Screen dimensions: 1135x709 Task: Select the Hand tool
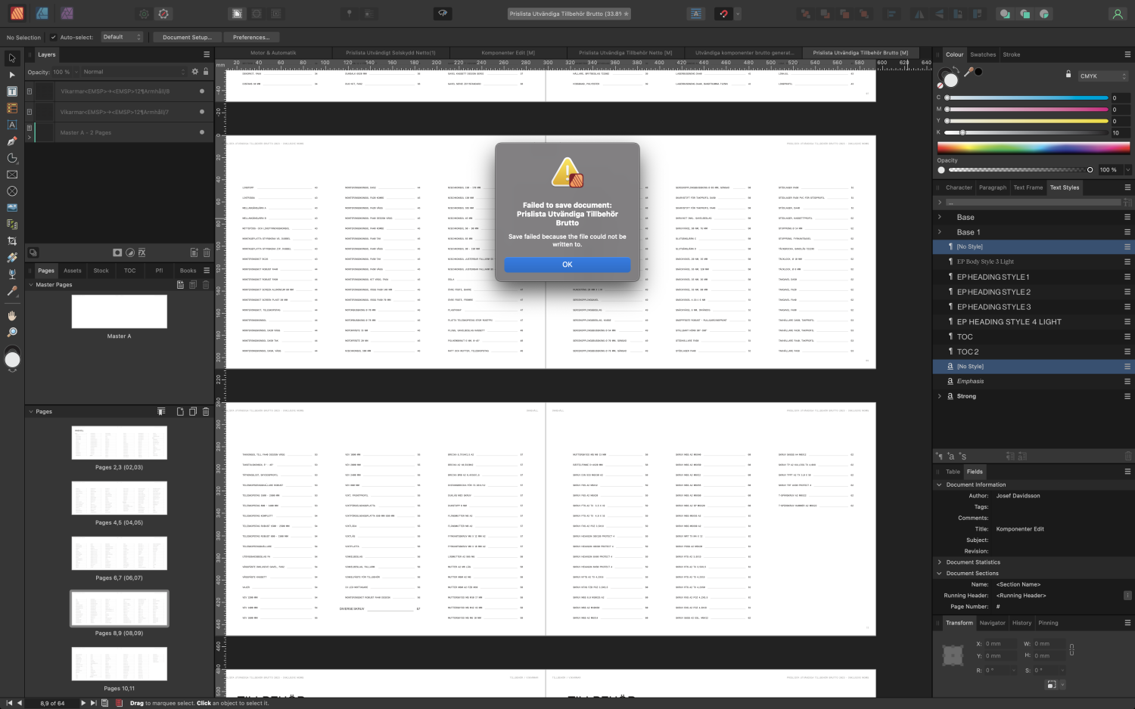coord(12,316)
